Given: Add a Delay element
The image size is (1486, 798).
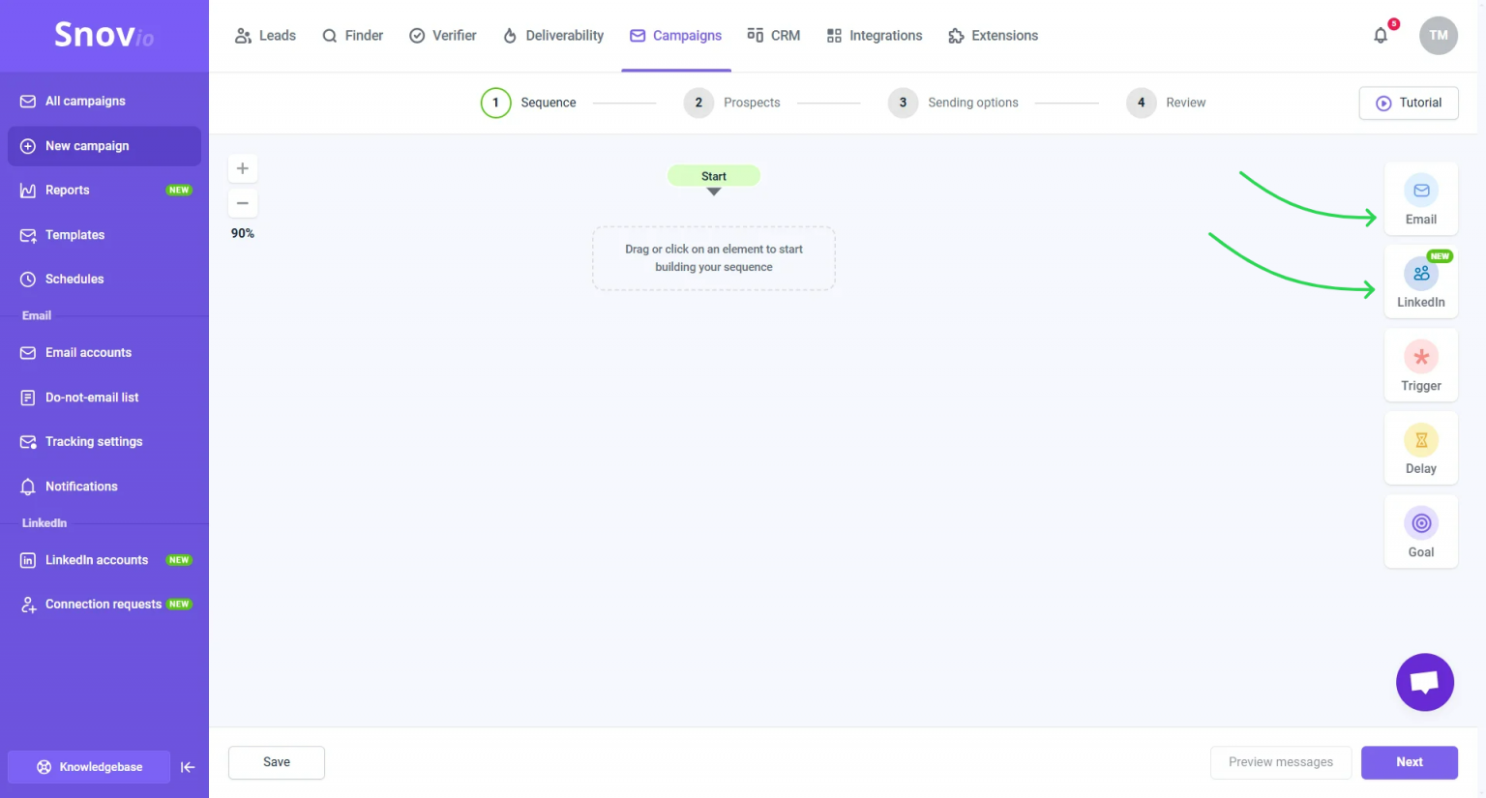Looking at the screenshot, I should [1421, 449].
